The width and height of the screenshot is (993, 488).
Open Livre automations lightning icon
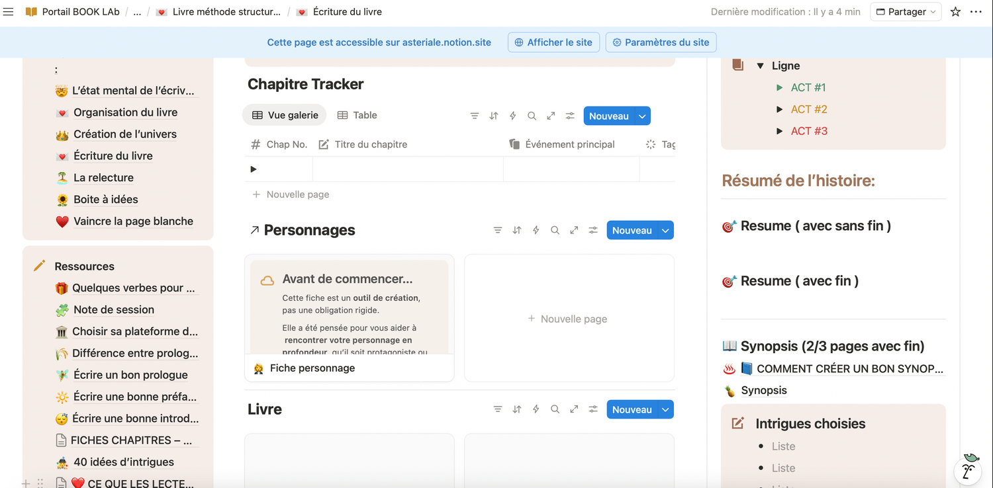tap(536, 409)
